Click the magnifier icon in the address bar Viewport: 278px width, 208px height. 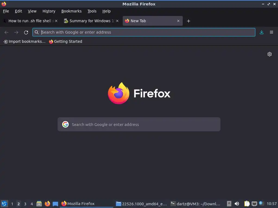[x=37, y=32]
